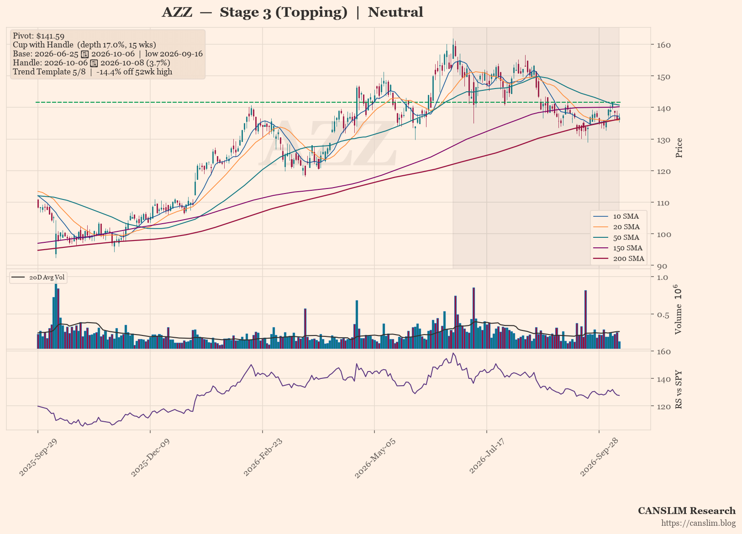742x534 pixels.
Task: Select the 140 tick on the RS axis
Action: coord(664,379)
